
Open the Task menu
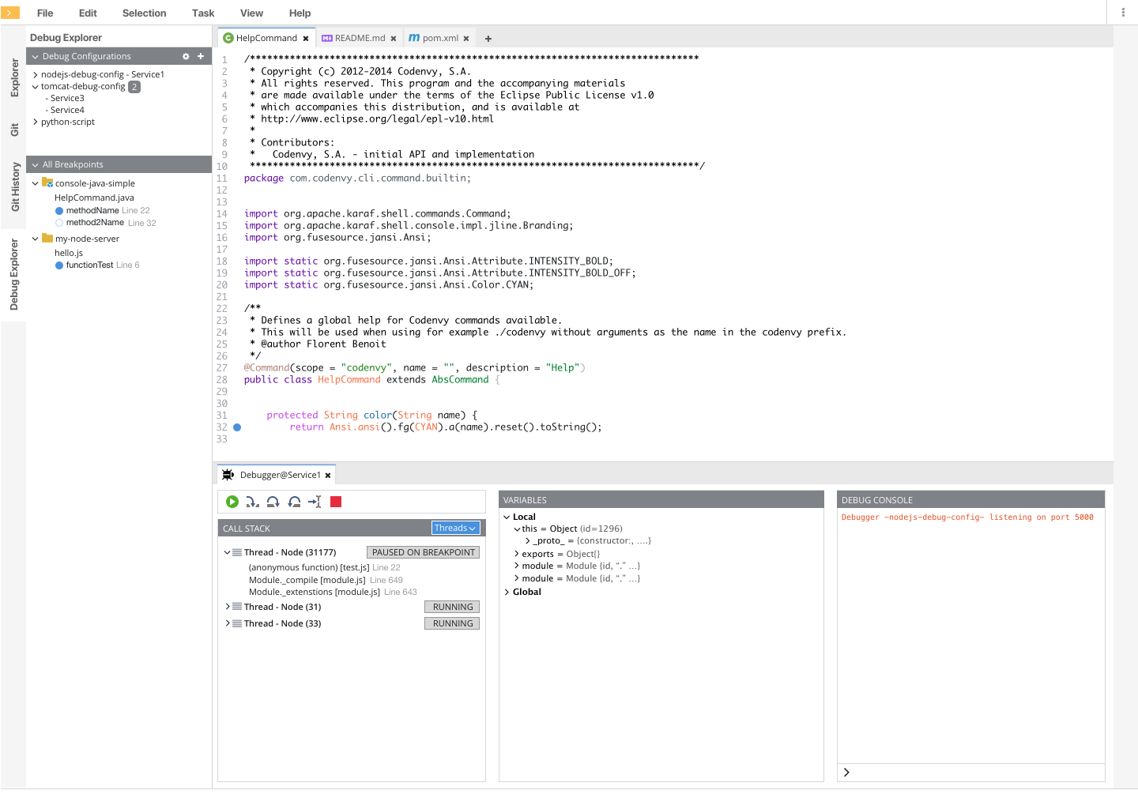203,13
